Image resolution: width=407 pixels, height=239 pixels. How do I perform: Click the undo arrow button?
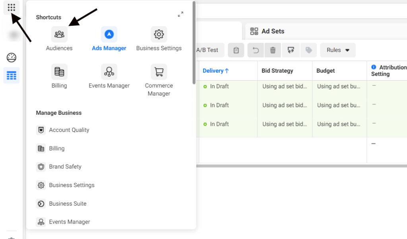256,50
